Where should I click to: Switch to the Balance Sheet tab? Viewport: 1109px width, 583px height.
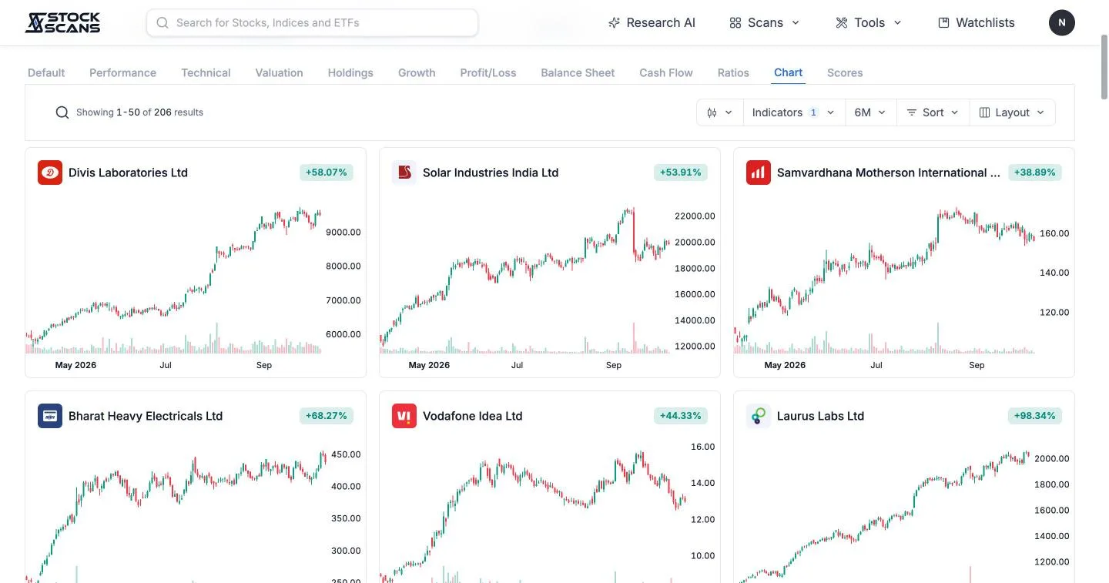[578, 72]
